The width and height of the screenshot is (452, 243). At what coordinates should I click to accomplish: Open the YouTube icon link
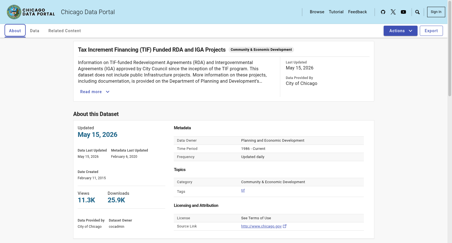403,12
